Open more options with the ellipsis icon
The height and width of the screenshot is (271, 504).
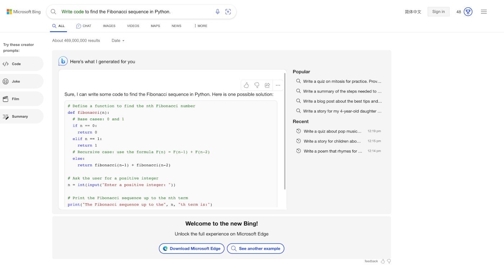[278, 85]
